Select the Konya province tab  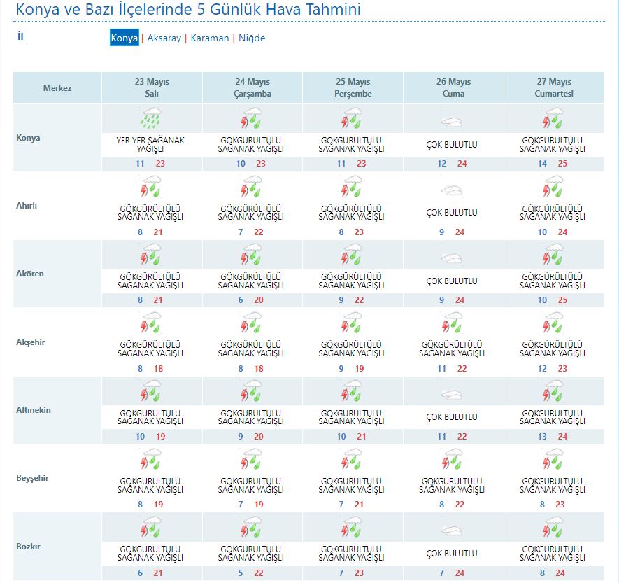pos(124,38)
